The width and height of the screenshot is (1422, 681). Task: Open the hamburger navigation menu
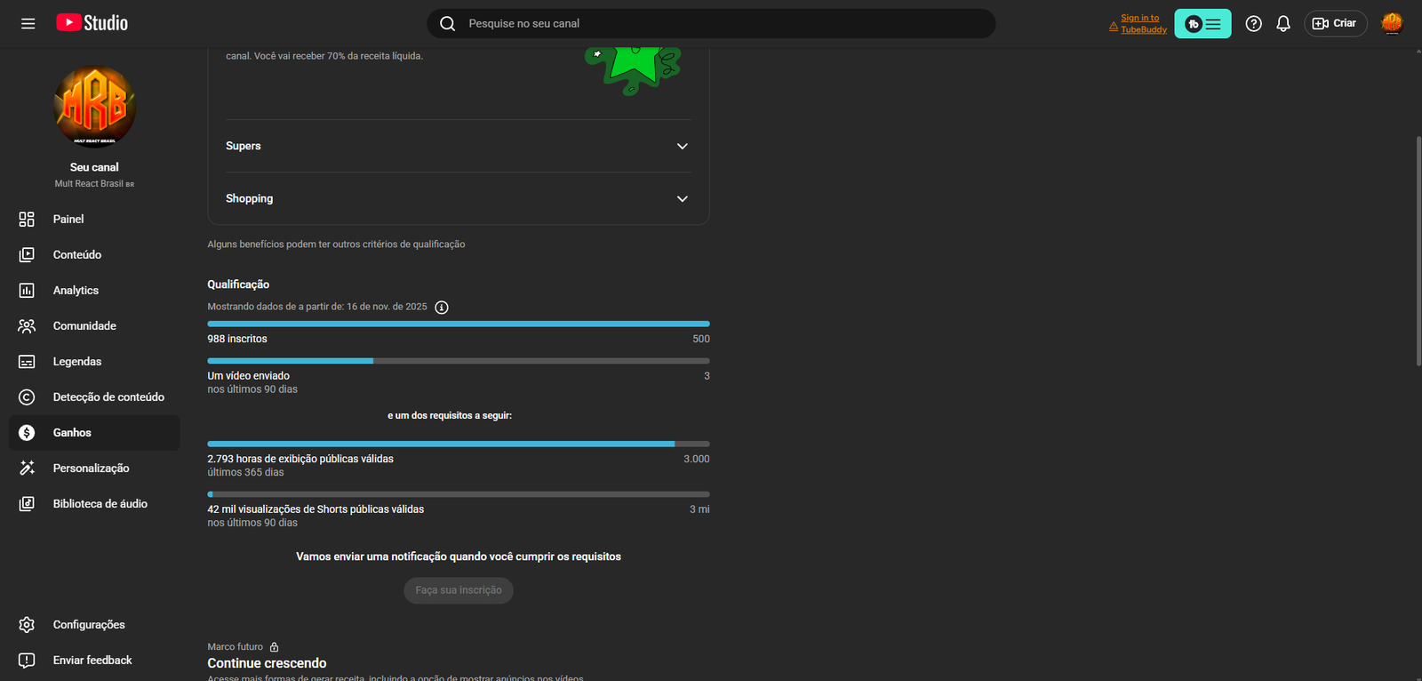(28, 24)
